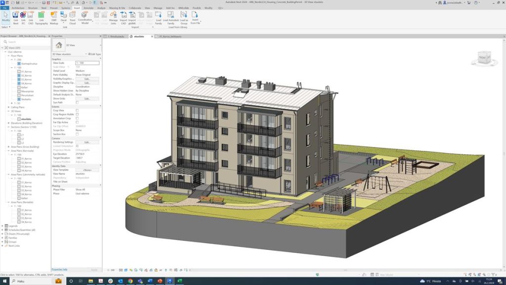Click Edit Type button

tap(94, 54)
